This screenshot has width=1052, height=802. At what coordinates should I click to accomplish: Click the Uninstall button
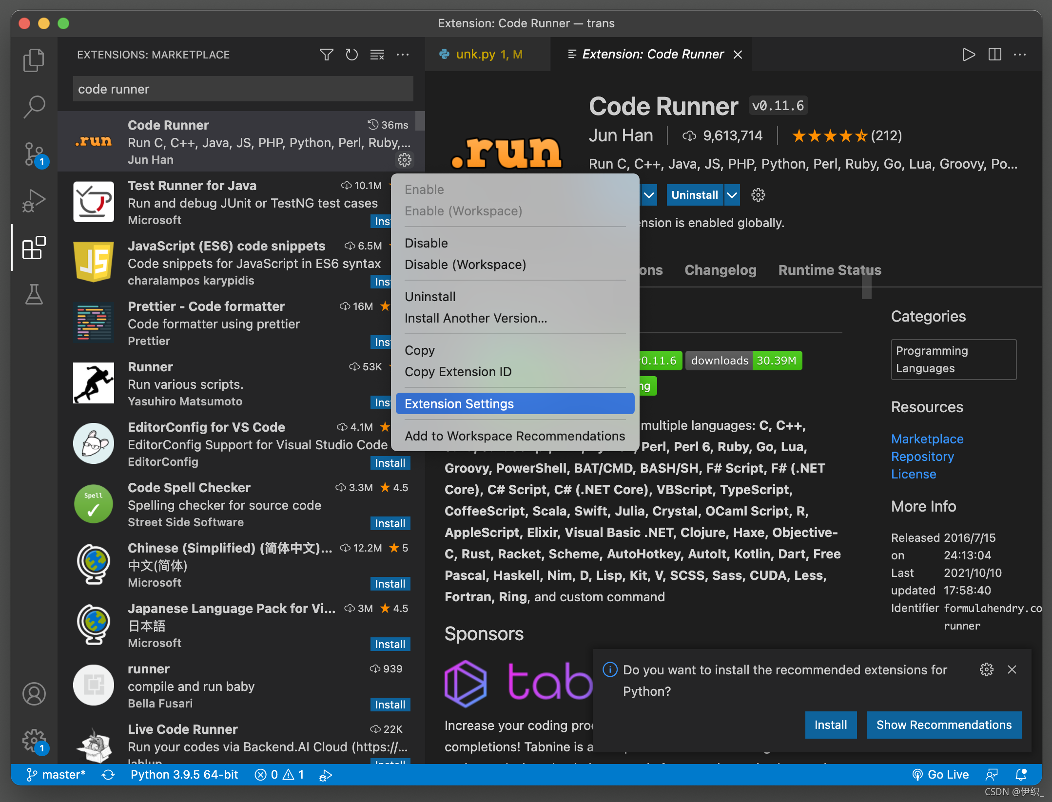[x=695, y=195]
